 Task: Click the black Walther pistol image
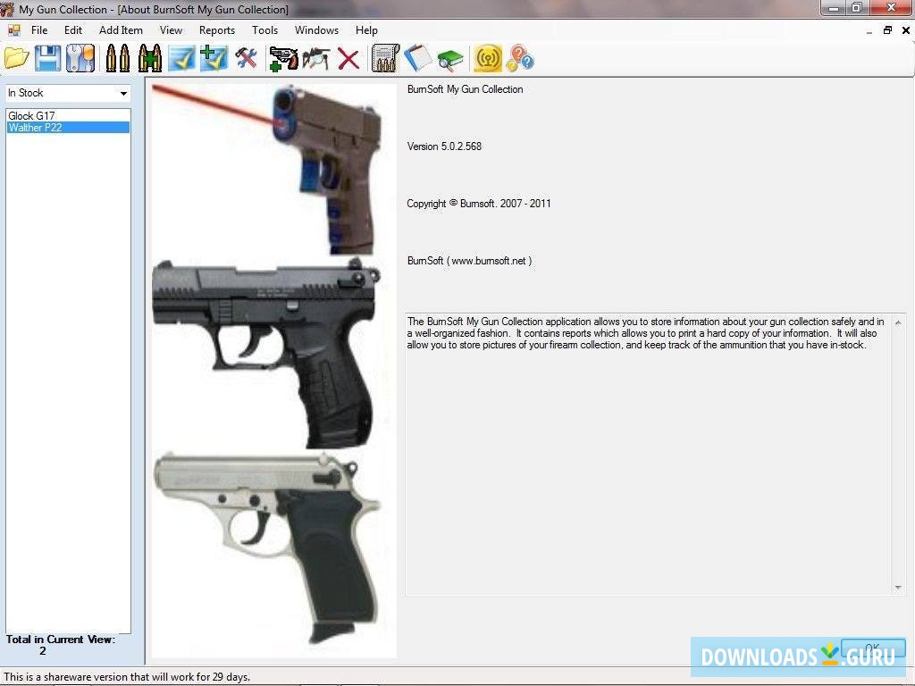pos(265,354)
